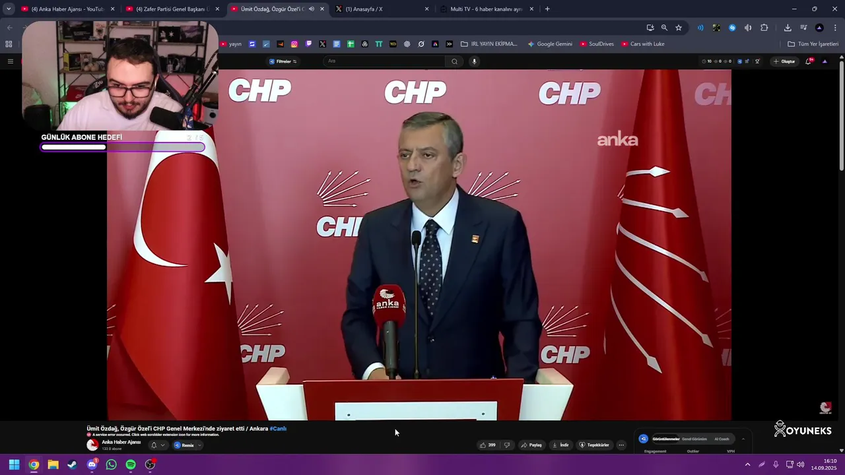Open the YouTube hamburger guide menu
The image size is (845, 475).
(10, 61)
